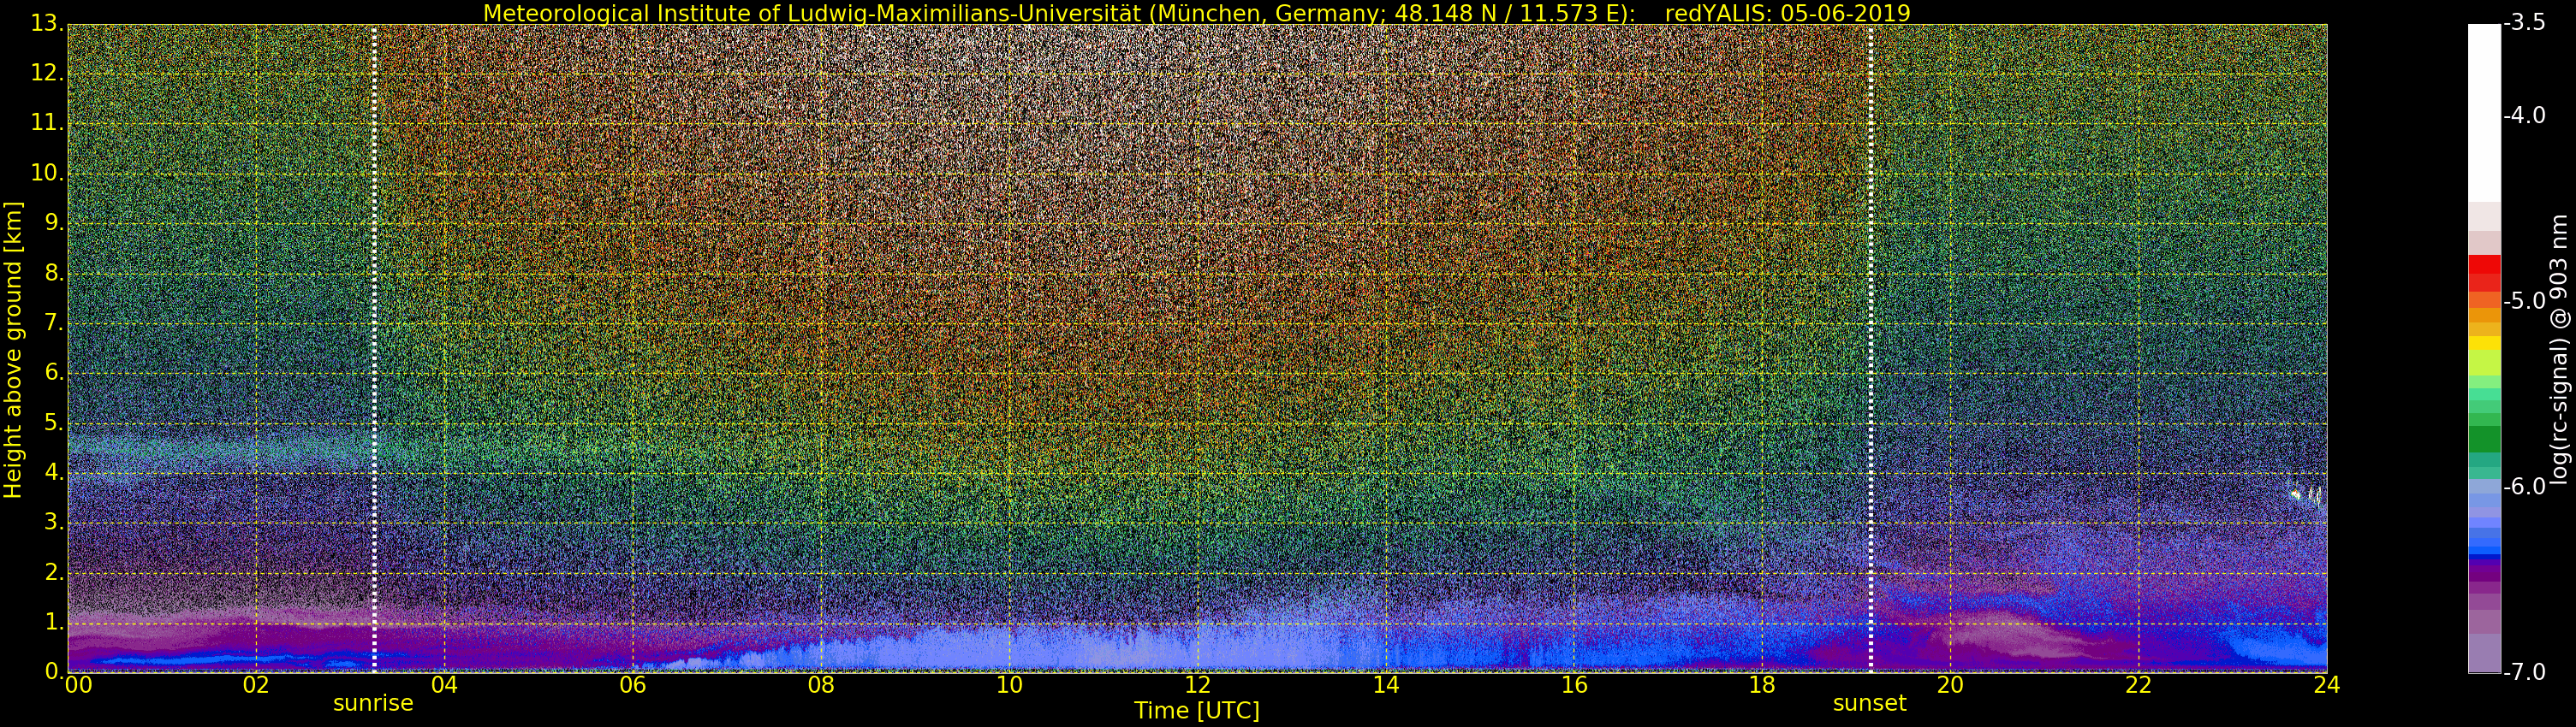Click the height axis tick '0.'
This screenshot has width=2576, height=727.
coord(54,671)
